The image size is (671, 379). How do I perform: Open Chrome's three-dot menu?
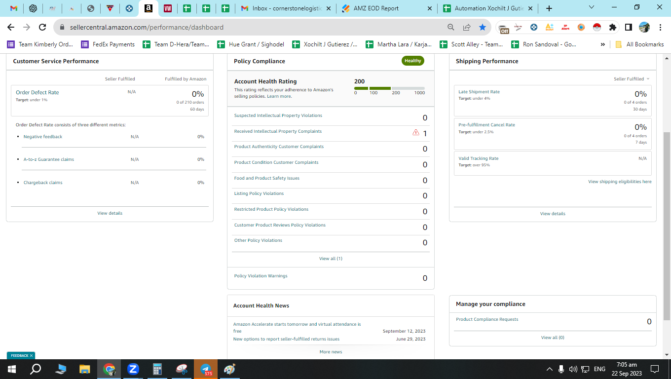point(660,27)
